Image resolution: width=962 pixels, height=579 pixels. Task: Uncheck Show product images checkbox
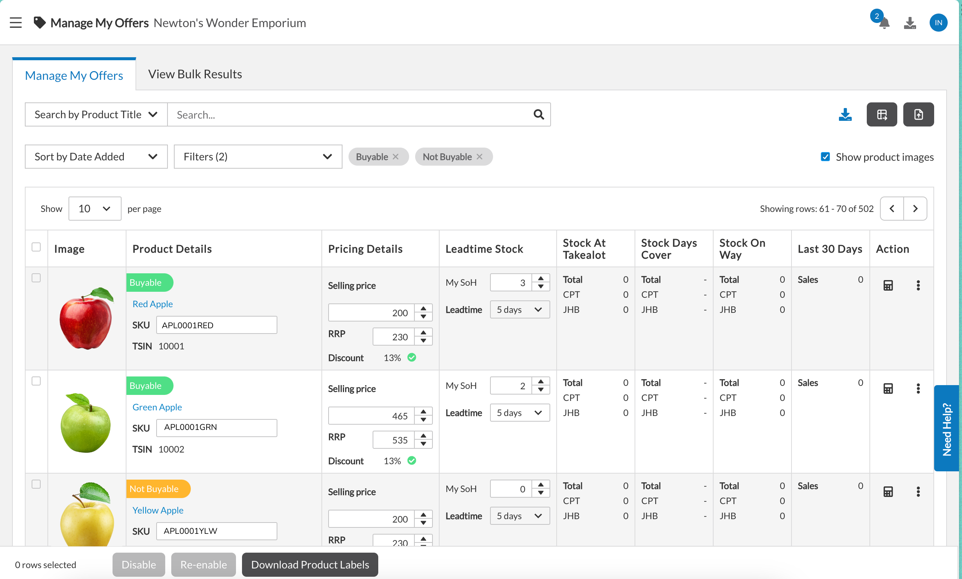pyautogui.click(x=825, y=157)
